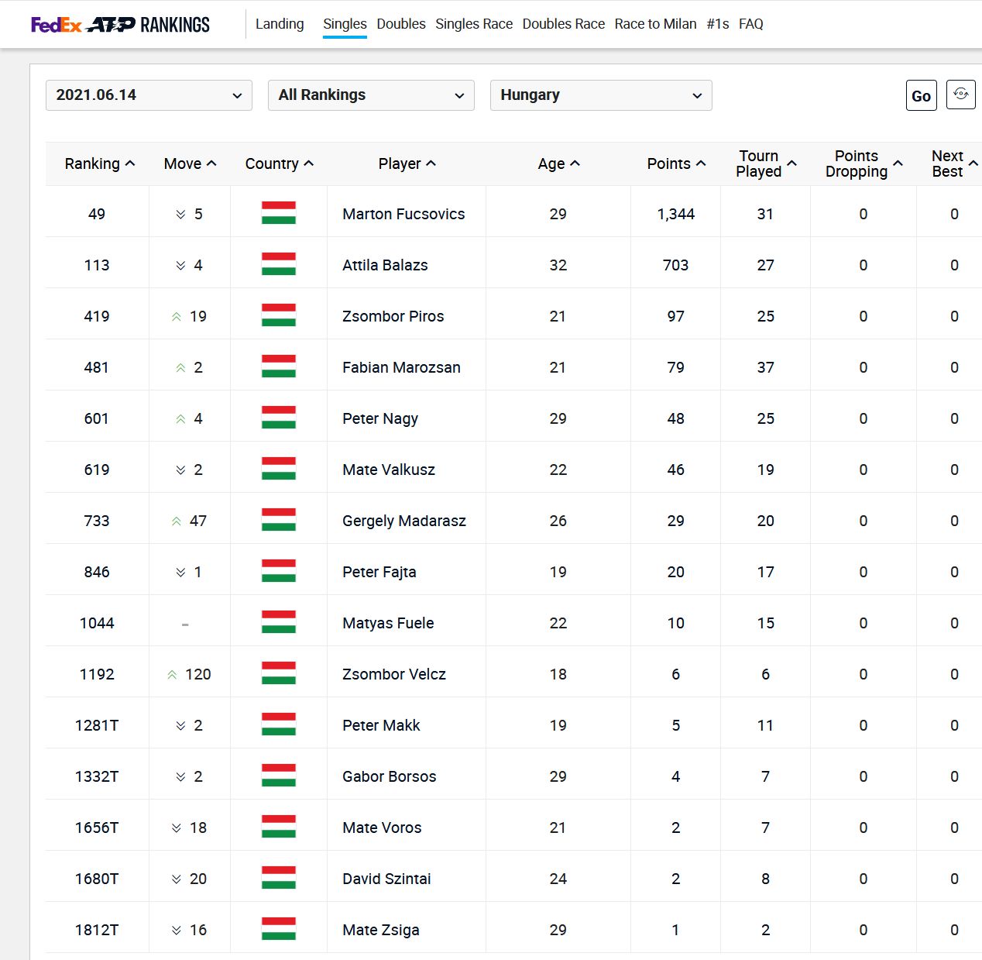
Task: Switch to the Doubles tab
Action: (400, 24)
